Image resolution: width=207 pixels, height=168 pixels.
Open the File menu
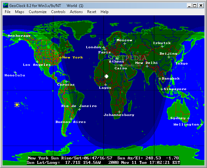[8, 12]
